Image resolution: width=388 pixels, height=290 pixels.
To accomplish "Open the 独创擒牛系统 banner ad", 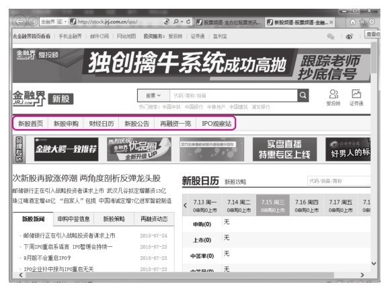I will [192, 65].
